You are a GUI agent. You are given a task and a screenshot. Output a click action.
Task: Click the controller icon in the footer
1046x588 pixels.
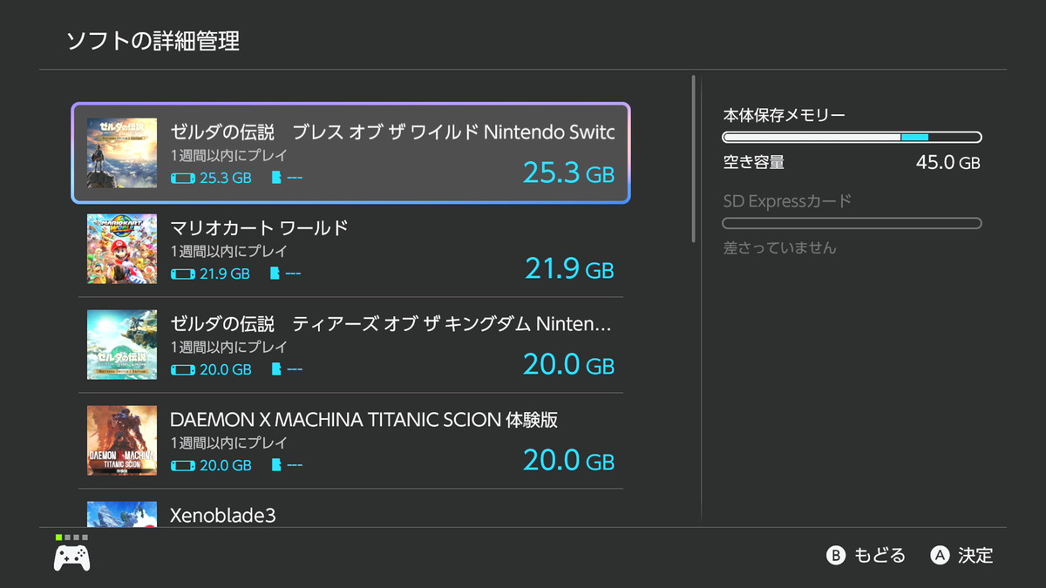(x=71, y=558)
